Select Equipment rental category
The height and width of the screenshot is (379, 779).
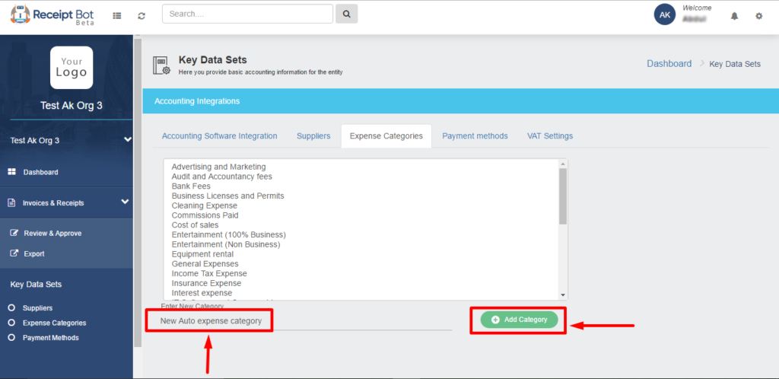pyautogui.click(x=202, y=254)
